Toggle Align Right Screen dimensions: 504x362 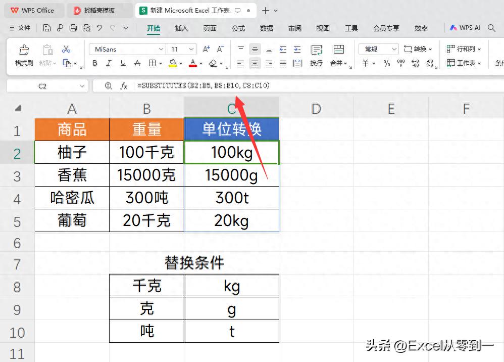pyautogui.click(x=269, y=63)
